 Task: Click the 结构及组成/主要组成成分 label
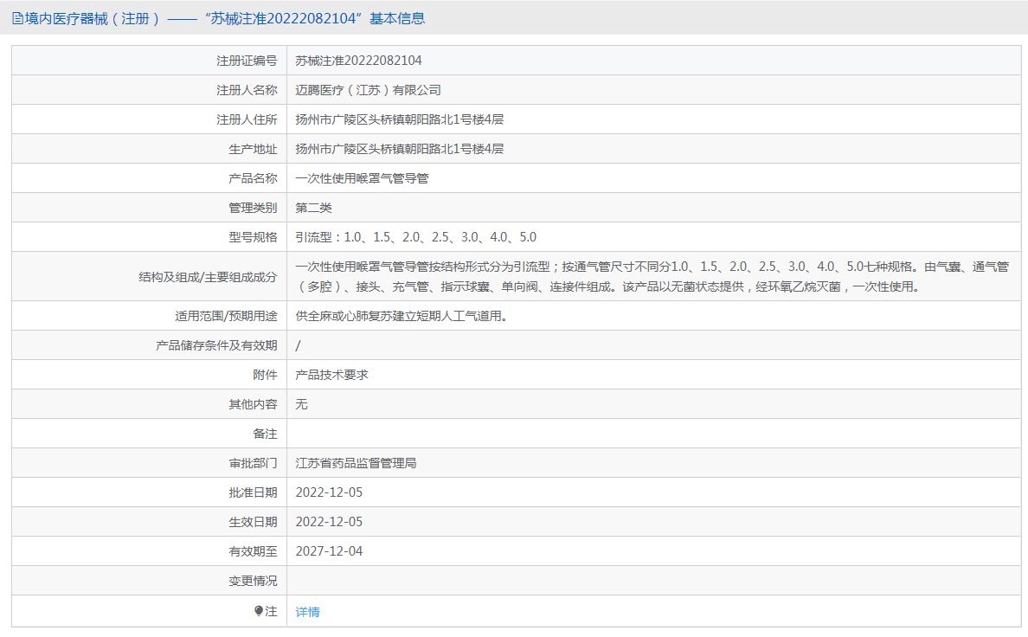[x=208, y=277]
